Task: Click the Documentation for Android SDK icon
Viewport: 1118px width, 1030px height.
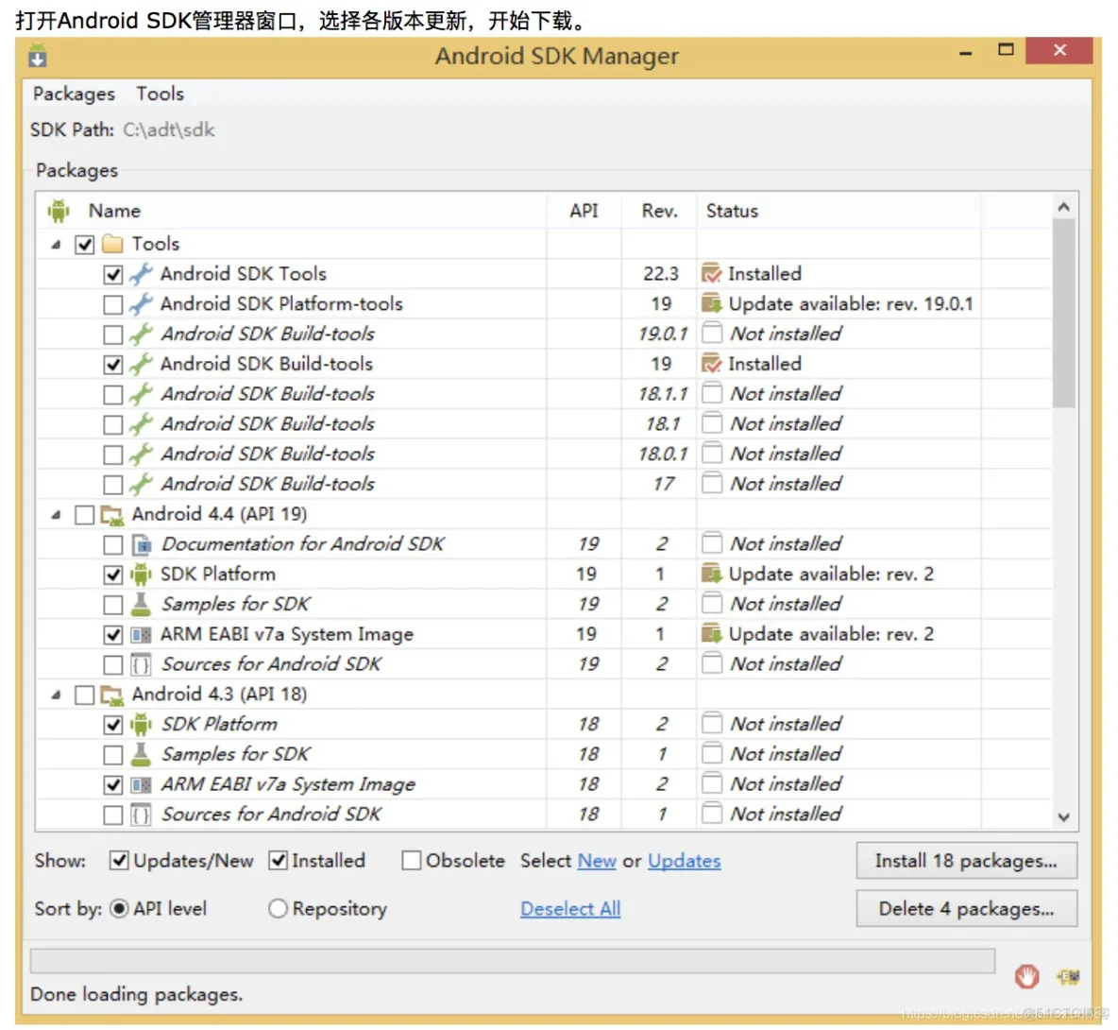Action: click(x=142, y=544)
